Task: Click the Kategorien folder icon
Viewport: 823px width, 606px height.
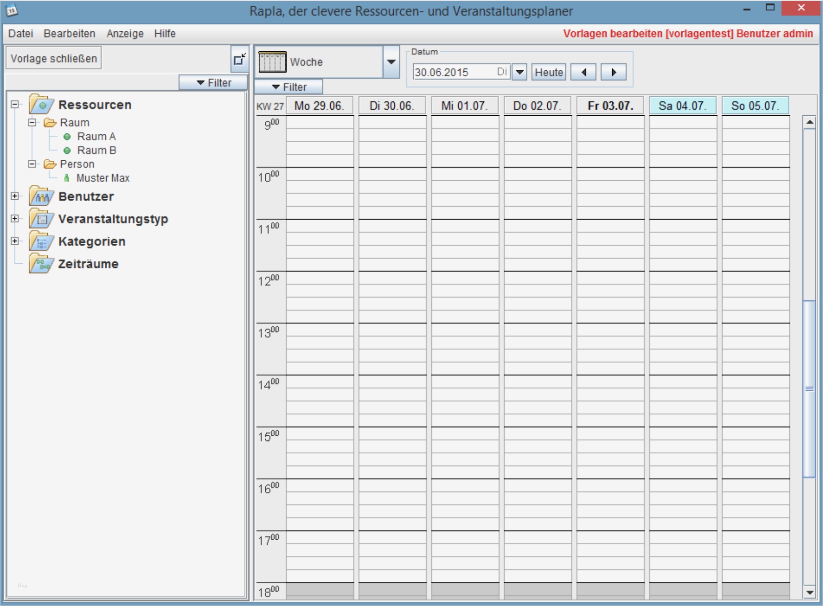Action: click(41, 241)
